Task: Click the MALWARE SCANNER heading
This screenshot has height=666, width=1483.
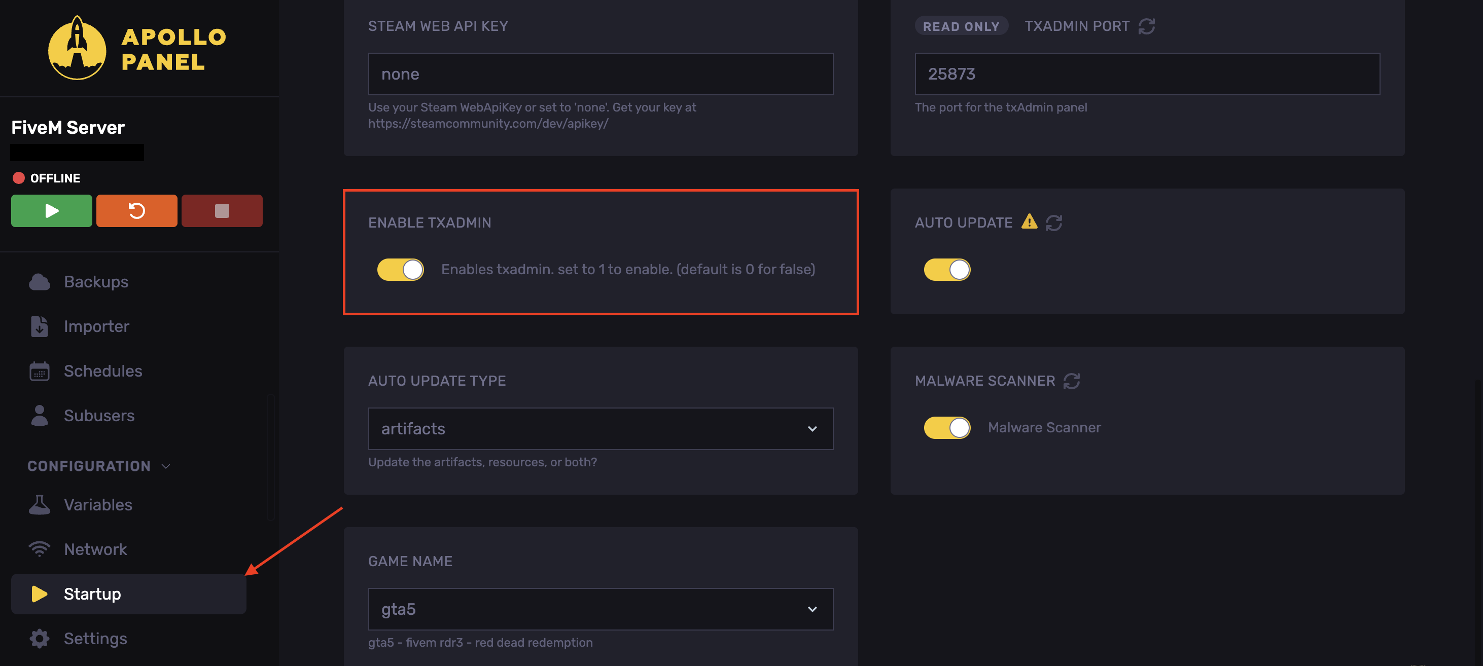Action: click(985, 381)
